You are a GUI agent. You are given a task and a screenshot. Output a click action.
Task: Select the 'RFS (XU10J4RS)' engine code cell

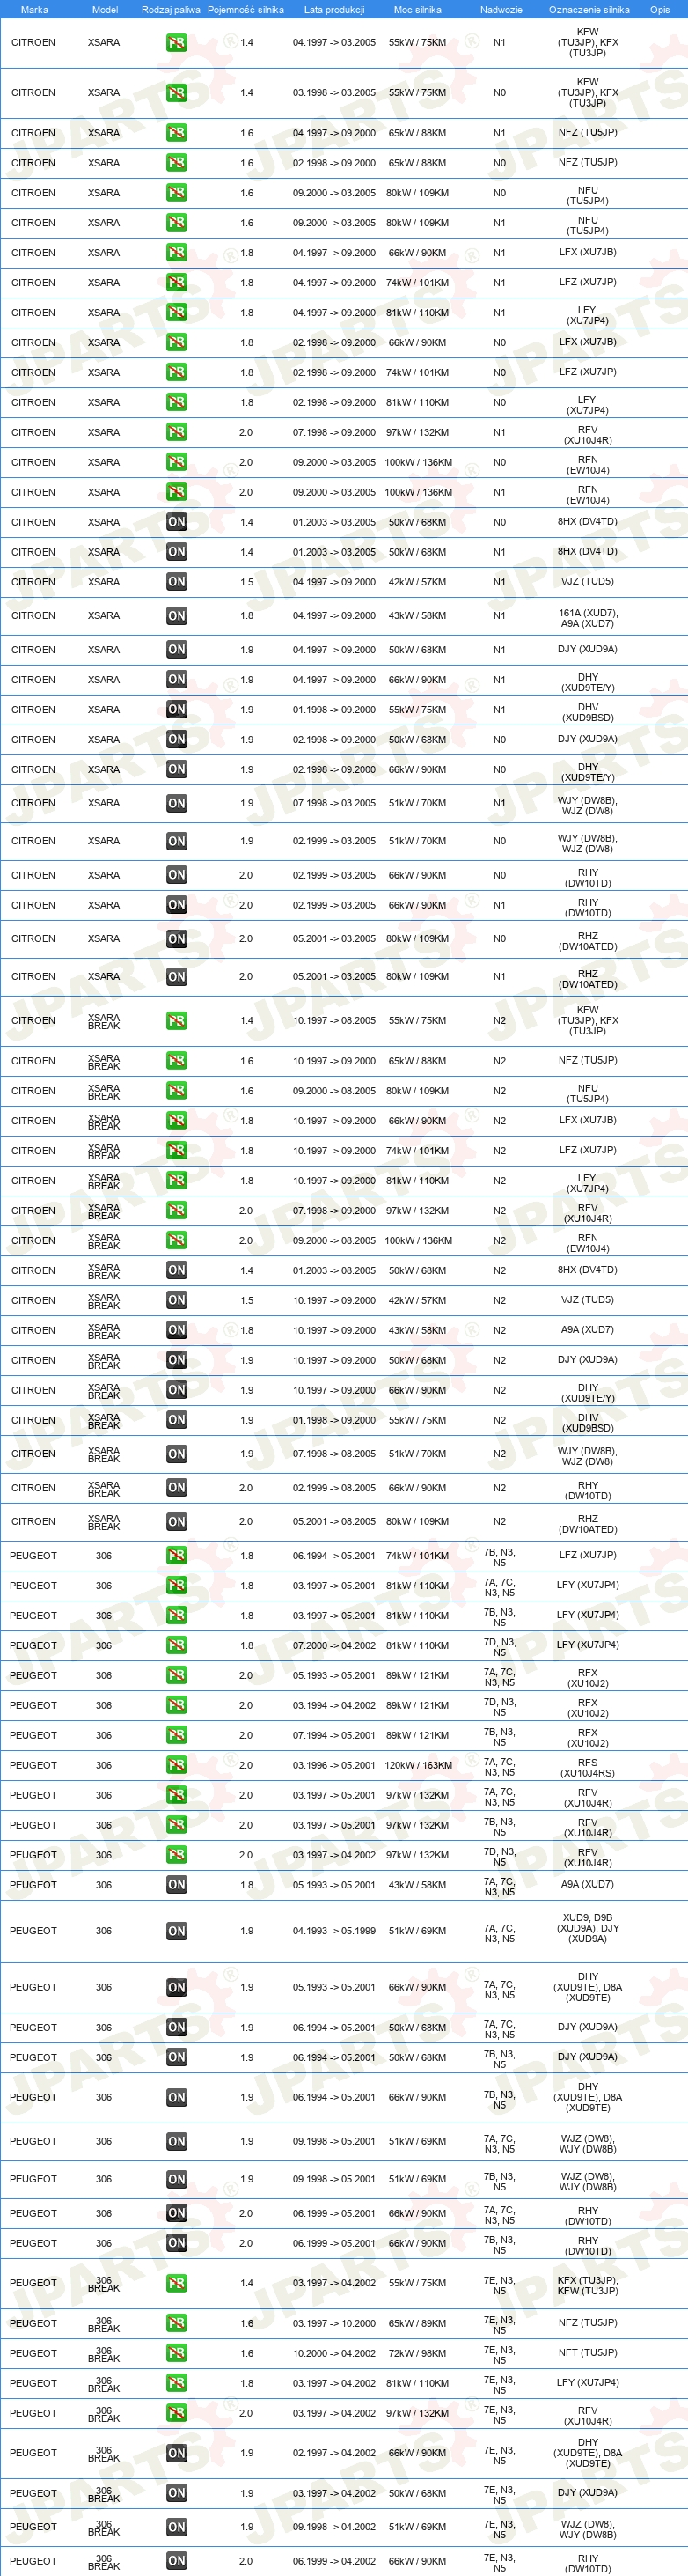588,1766
